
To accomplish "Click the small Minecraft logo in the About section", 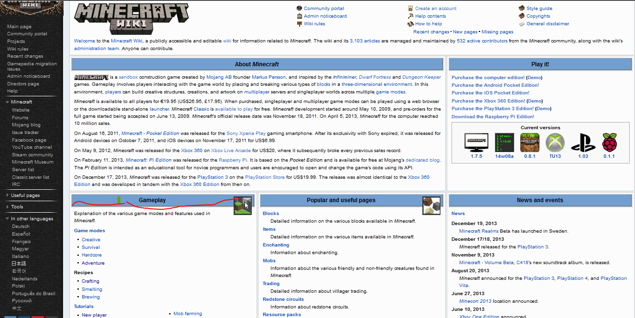I will coord(91,77).
